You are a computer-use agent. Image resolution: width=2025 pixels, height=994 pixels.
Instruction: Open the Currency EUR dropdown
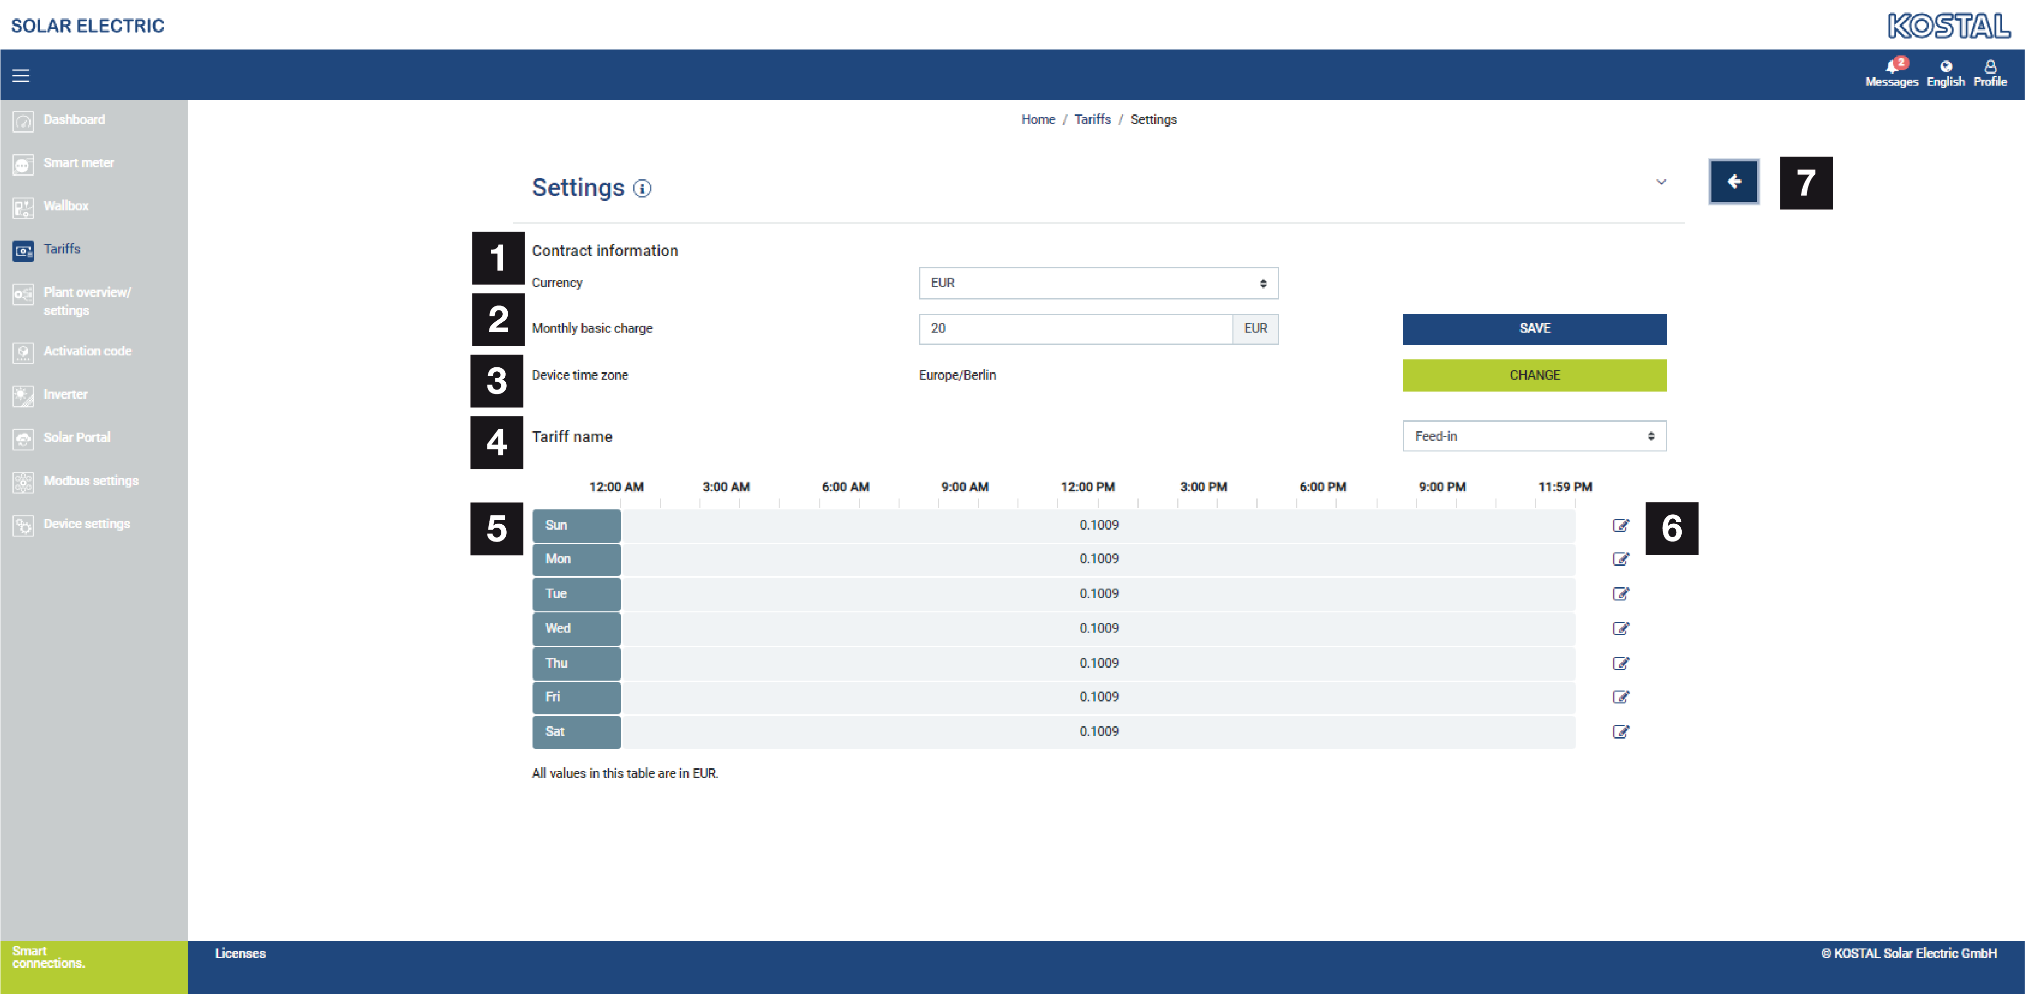click(1097, 283)
